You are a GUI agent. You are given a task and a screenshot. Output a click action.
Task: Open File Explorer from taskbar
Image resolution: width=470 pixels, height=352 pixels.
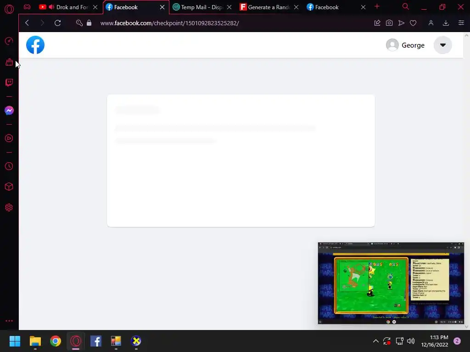(35, 341)
